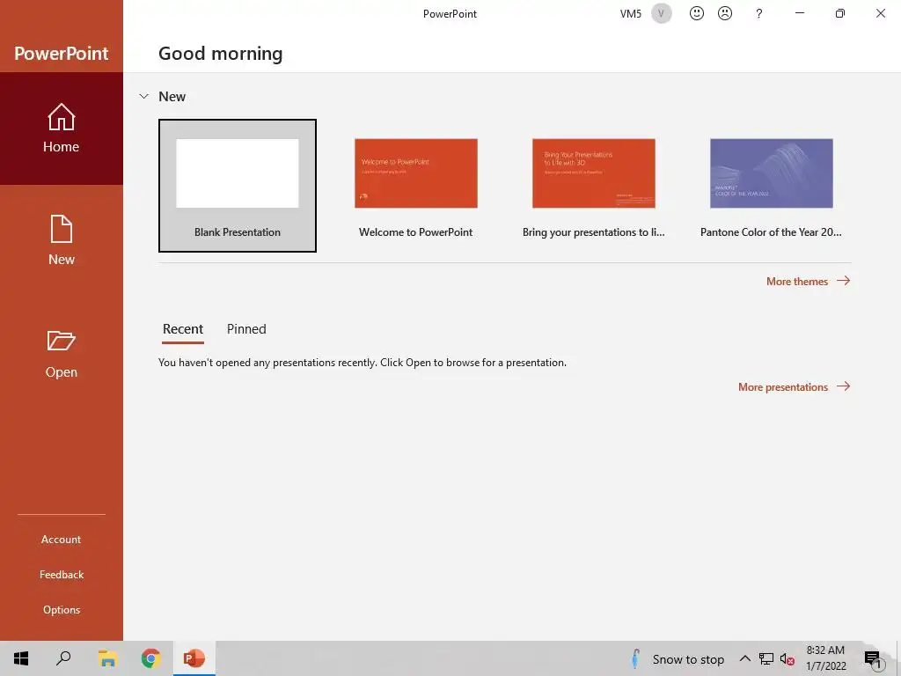
Task: Open the weather umbrella widget
Action: [x=635, y=658]
